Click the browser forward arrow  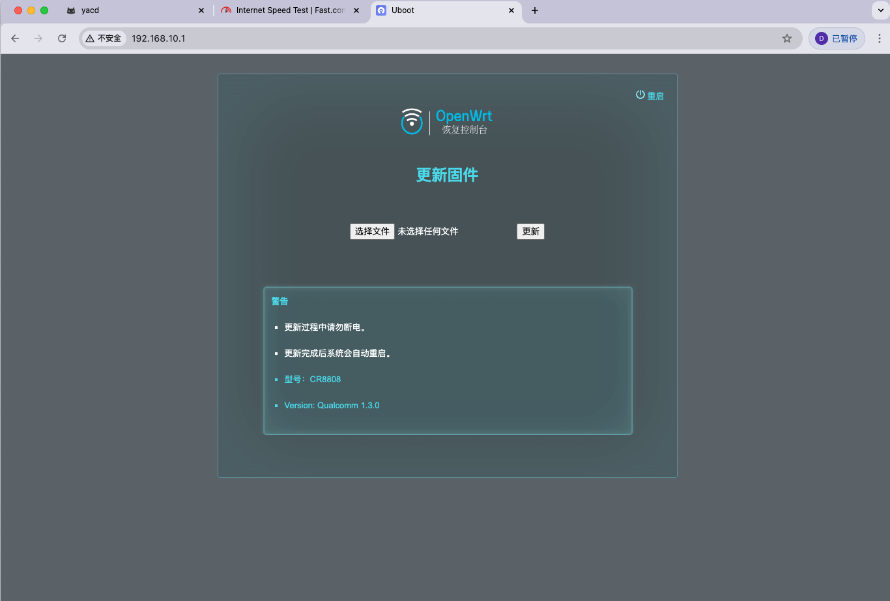[x=38, y=38]
